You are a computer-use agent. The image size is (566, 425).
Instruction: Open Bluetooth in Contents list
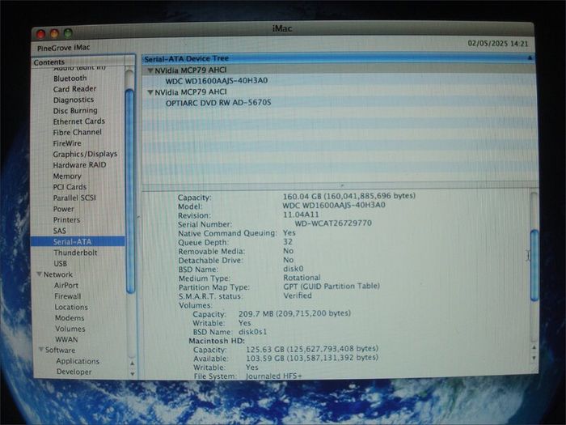(x=70, y=78)
